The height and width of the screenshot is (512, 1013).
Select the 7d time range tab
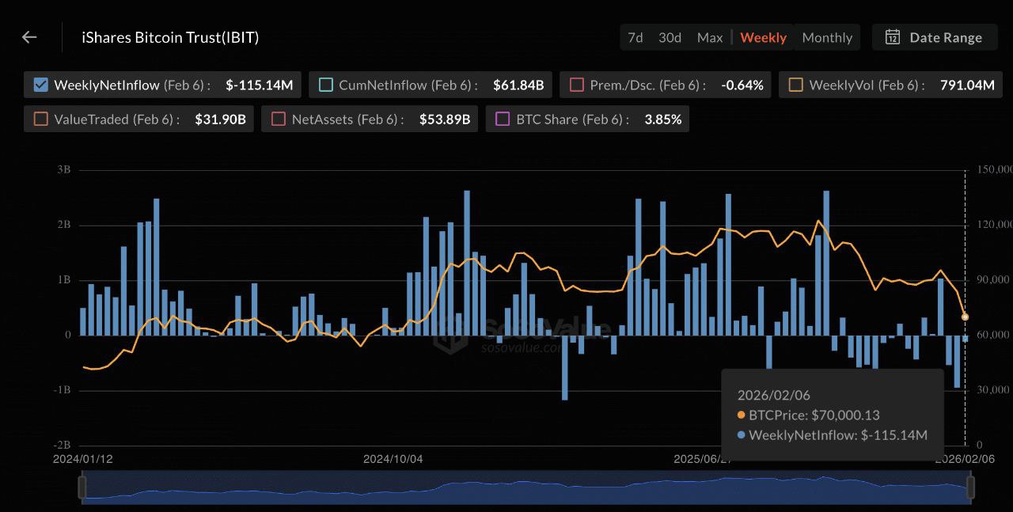point(635,37)
